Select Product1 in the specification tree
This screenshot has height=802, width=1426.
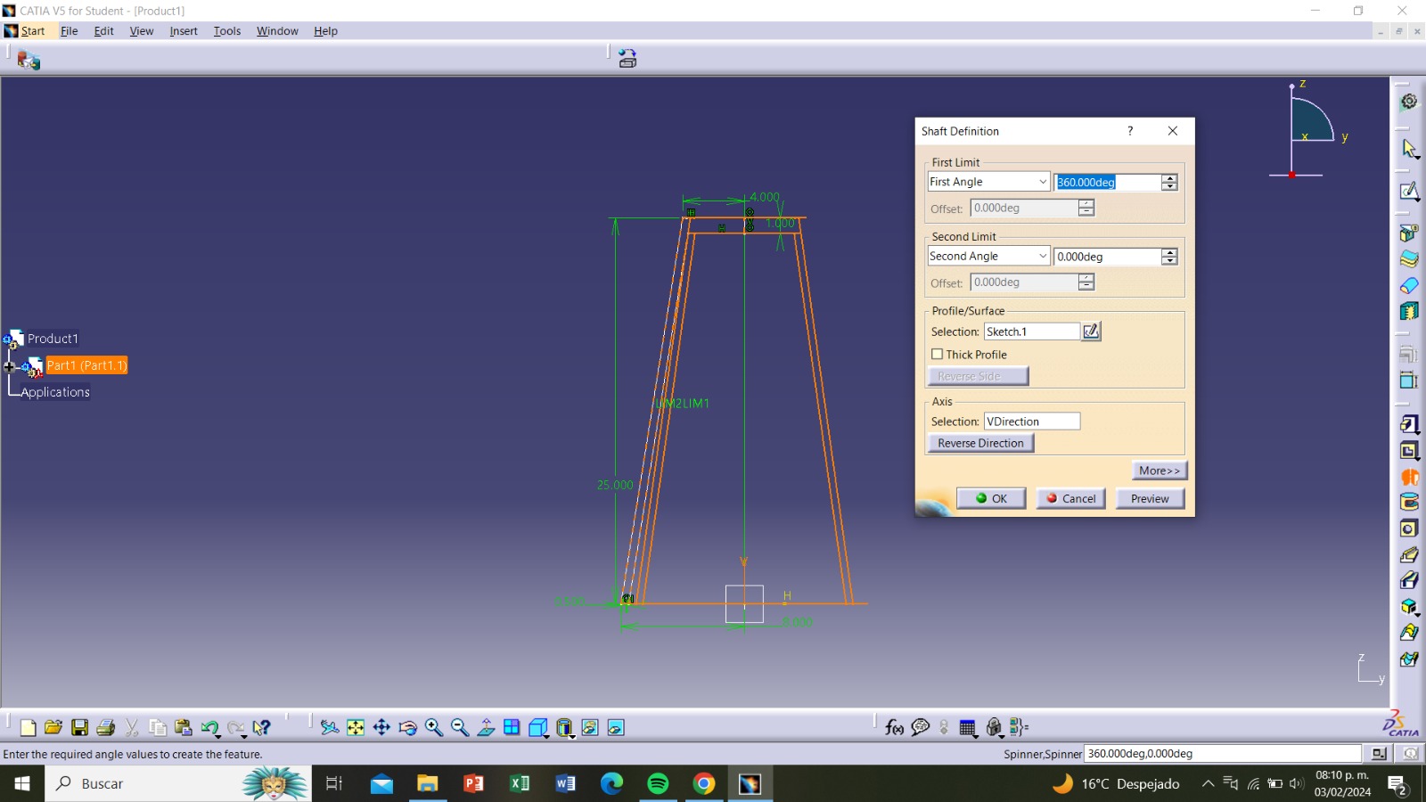53,339
